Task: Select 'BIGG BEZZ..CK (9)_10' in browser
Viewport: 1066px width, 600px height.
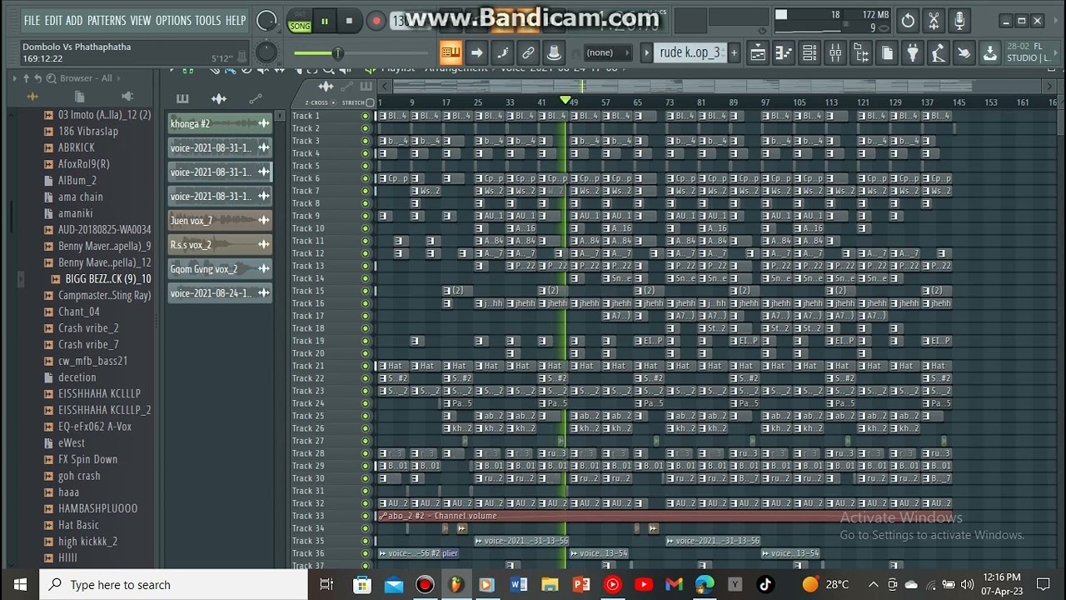Action: point(108,278)
